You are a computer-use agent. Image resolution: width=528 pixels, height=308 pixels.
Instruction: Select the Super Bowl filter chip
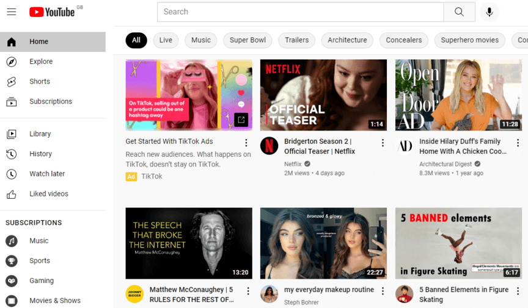248,40
